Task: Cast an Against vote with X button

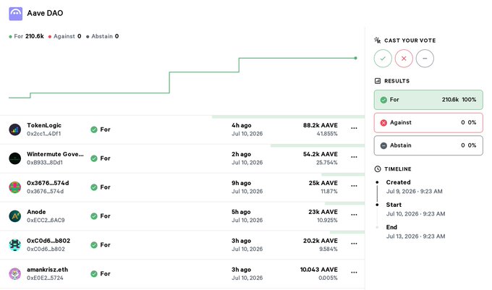Action: 404,59
